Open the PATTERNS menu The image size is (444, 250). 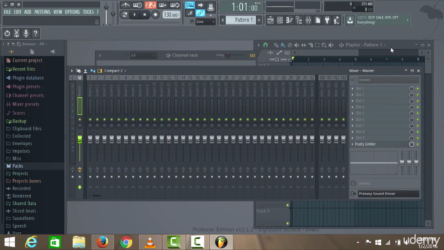42,12
